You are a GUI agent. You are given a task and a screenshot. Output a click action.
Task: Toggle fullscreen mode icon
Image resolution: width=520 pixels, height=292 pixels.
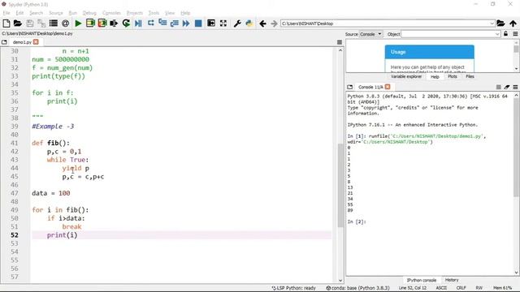click(x=223, y=24)
